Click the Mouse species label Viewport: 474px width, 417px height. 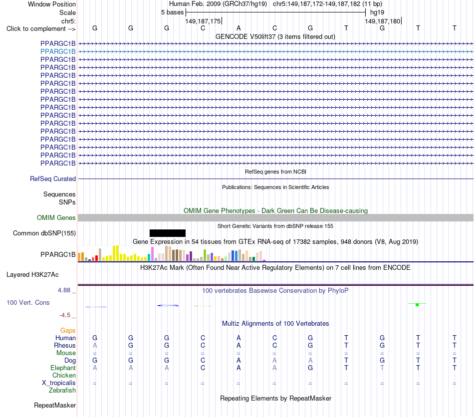[x=66, y=353]
